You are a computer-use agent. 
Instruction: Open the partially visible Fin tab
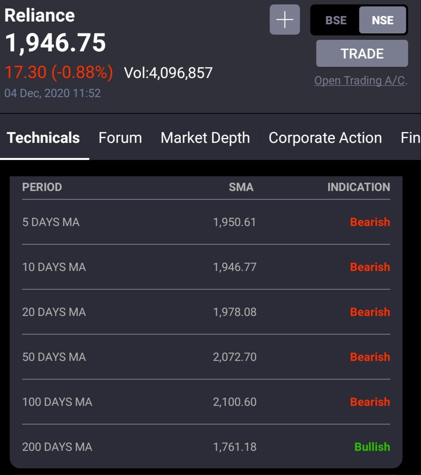(410, 138)
